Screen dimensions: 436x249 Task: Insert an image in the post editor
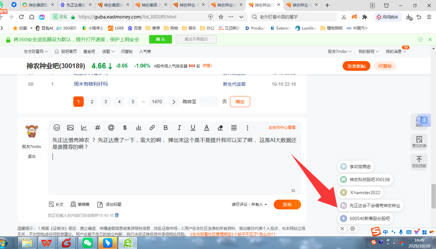[x=70, y=128]
